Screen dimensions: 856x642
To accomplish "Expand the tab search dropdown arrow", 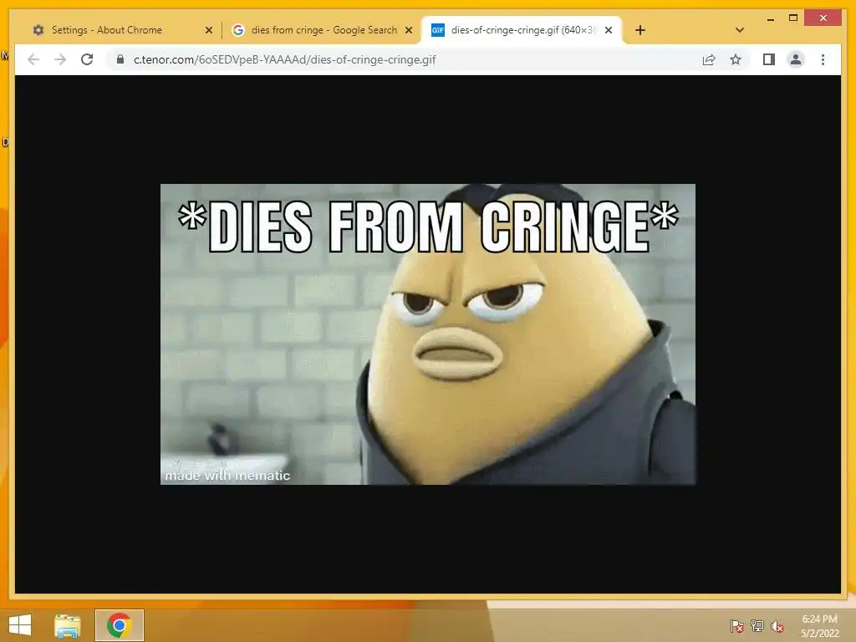I will 740,30.
